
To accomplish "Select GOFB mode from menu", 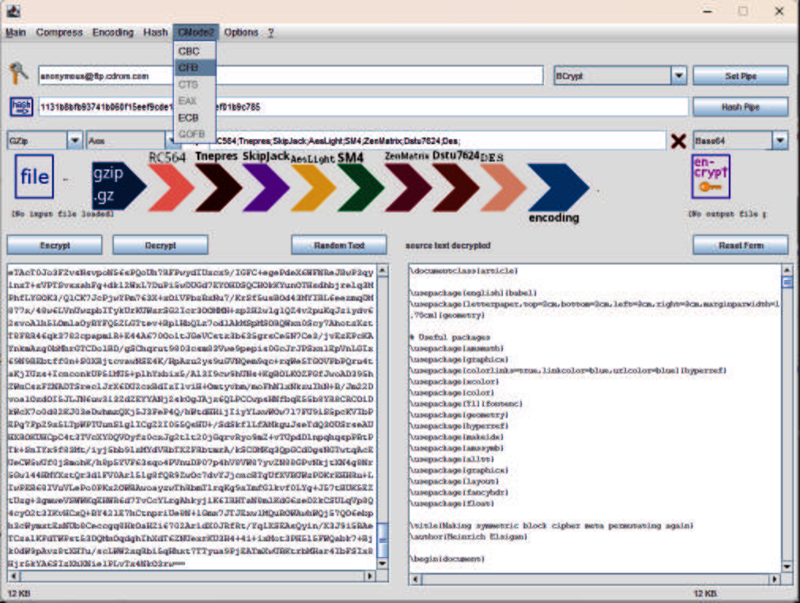I will click(195, 134).
